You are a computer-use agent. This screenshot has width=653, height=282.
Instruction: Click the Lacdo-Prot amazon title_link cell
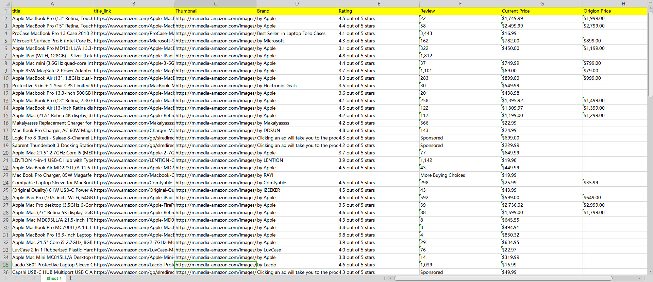(134, 265)
